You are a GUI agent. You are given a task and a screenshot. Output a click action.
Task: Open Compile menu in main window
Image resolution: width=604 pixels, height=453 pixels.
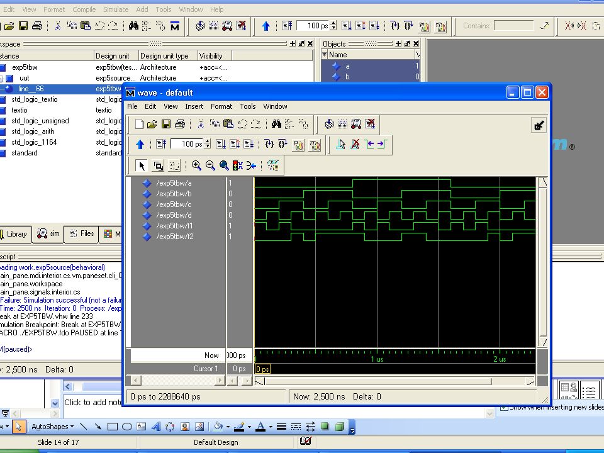[x=84, y=9]
